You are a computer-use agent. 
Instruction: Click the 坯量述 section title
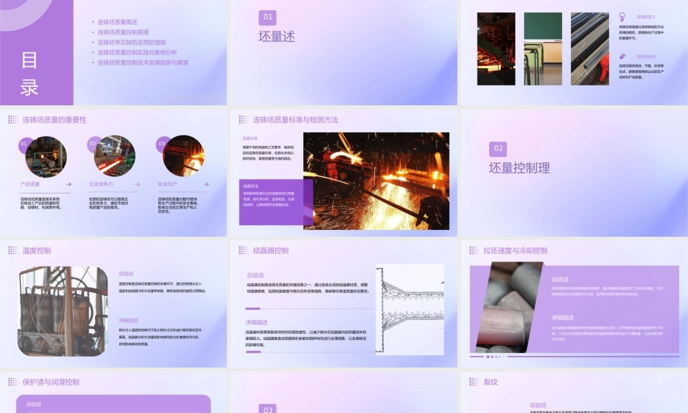[x=277, y=36]
